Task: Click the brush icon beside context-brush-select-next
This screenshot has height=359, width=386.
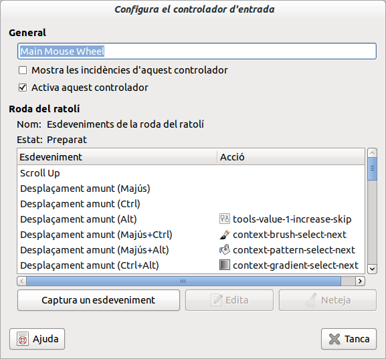Action: coord(225,235)
